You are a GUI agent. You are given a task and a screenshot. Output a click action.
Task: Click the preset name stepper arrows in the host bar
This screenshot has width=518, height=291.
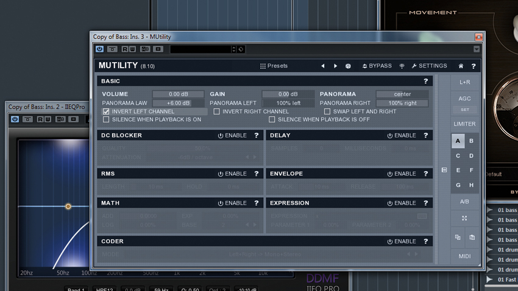pos(234,49)
